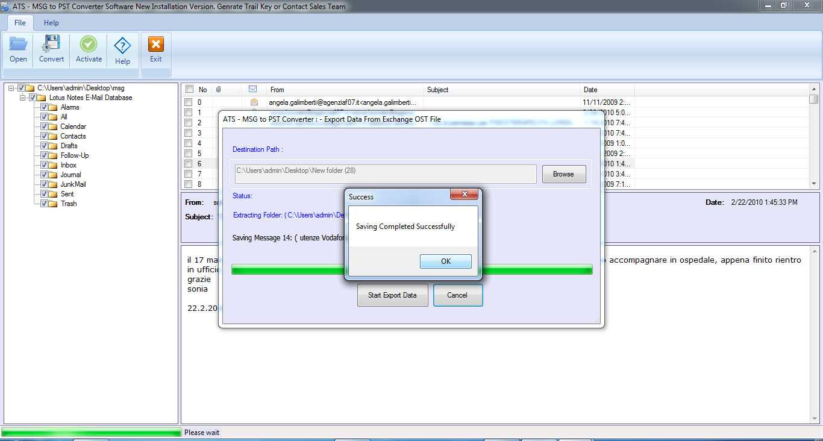Viewport: 823px width, 441px height.
Task: Click the application icon in the title bar
Action: (x=5, y=6)
